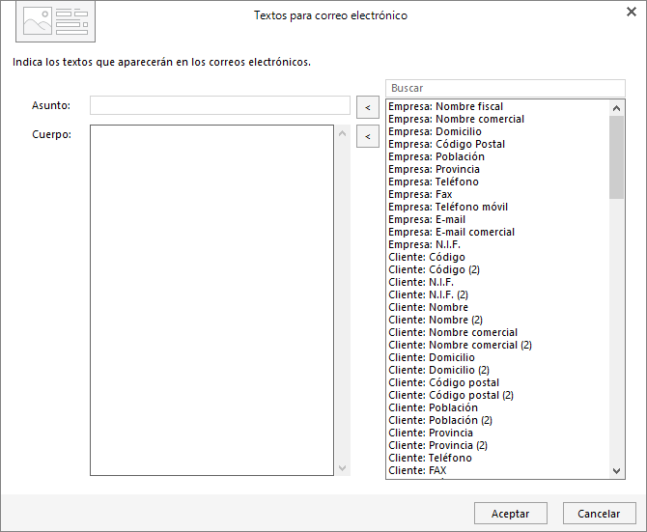647x532 pixels.
Task: Select 'Empresa: Fax' list entry
Action: tap(498, 194)
